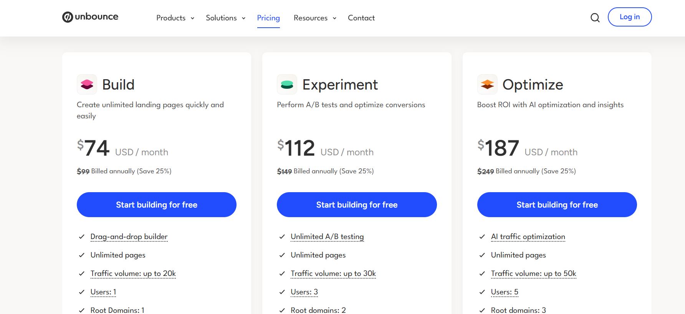
Task: Open the search icon in header
Action: pyautogui.click(x=595, y=18)
